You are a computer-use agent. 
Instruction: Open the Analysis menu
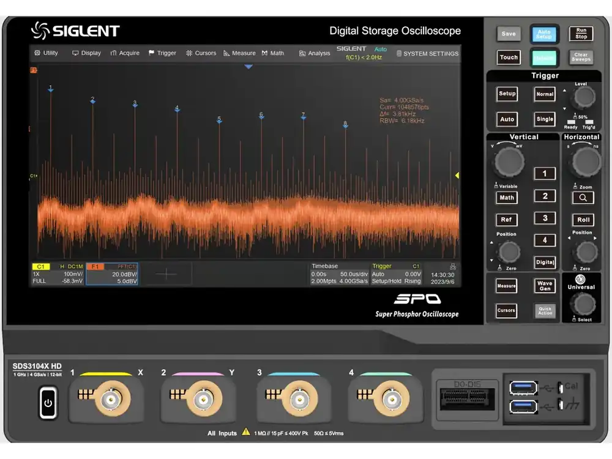tap(315, 53)
